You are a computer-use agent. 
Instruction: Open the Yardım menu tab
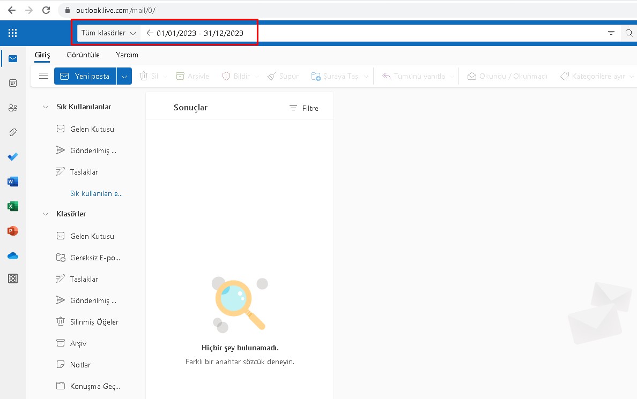[x=126, y=55]
